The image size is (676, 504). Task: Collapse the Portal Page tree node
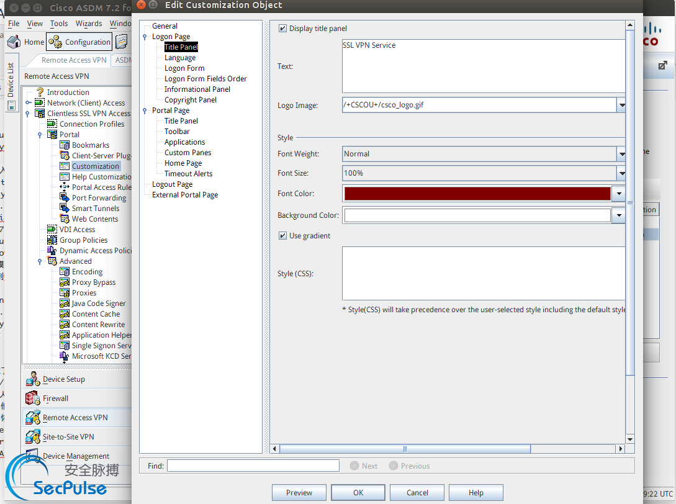tap(145, 111)
